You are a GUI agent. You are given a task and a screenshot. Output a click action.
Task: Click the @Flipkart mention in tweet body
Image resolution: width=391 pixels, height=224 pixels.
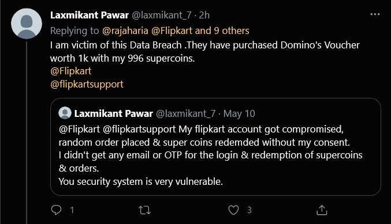[x=71, y=71]
